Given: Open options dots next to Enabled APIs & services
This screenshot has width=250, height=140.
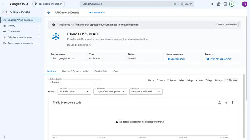Looking at the screenshot, I should pyautogui.click(x=39, y=20).
